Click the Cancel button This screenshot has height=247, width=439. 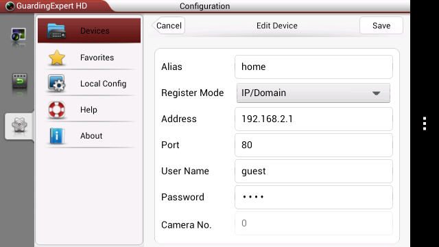click(x=168, y=25)
